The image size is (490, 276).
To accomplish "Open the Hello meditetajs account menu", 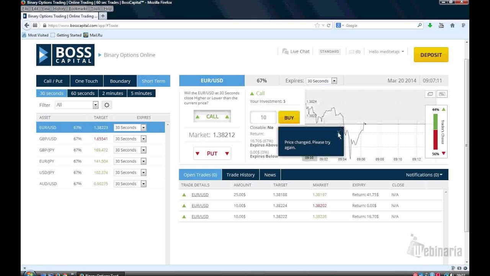I will pyautogui.click(x=386, y=52).
